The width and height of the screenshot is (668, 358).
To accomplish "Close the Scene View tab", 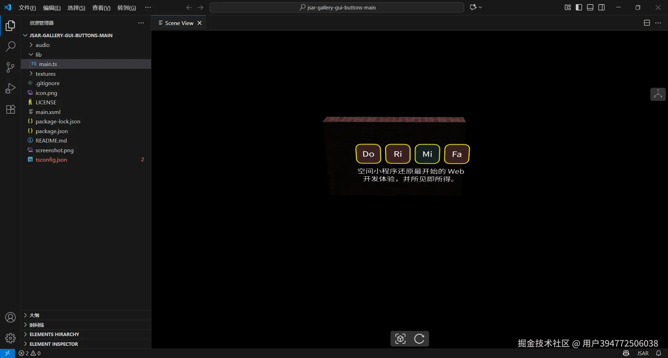I will pyautogui.click(x=200, y=23).
